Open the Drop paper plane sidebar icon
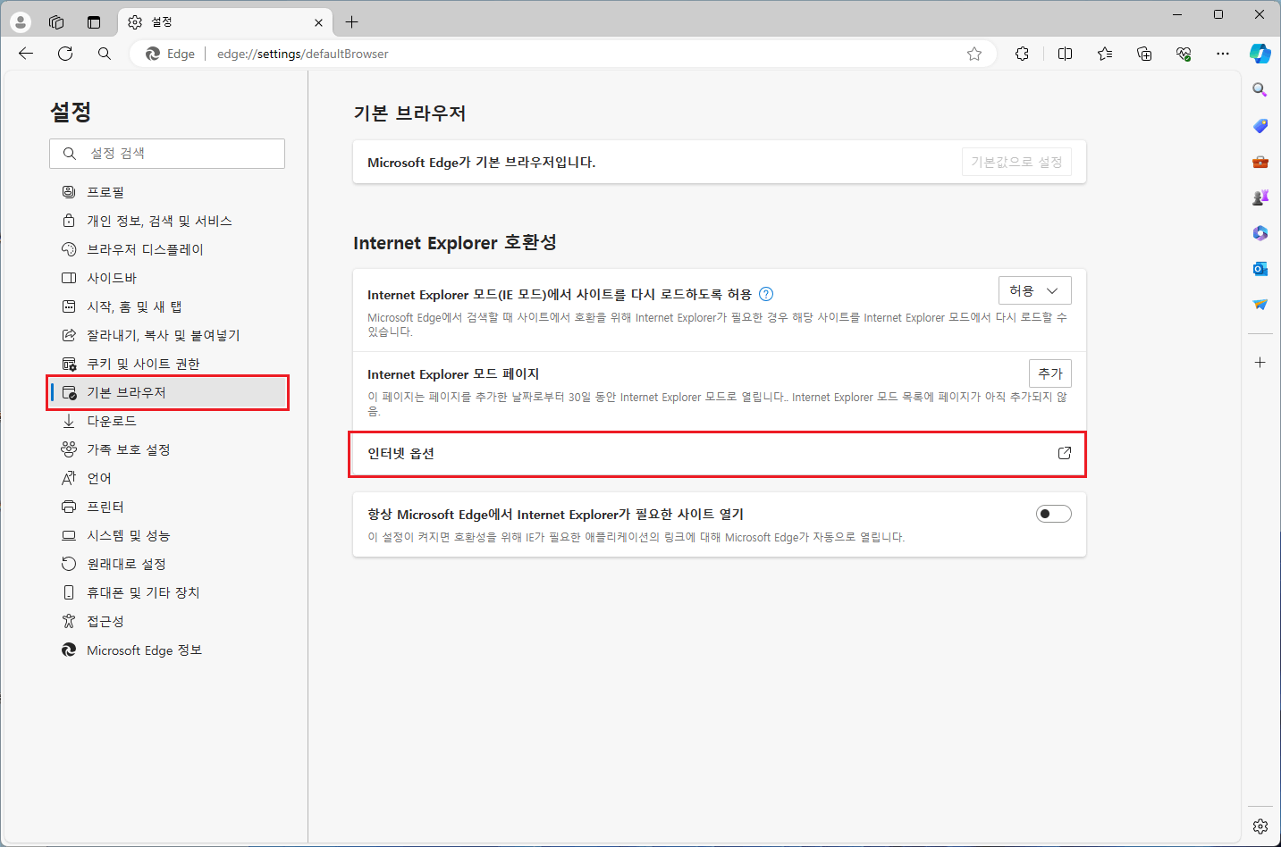This screenshot has width=1281, height=847. tap(1260, 305)
